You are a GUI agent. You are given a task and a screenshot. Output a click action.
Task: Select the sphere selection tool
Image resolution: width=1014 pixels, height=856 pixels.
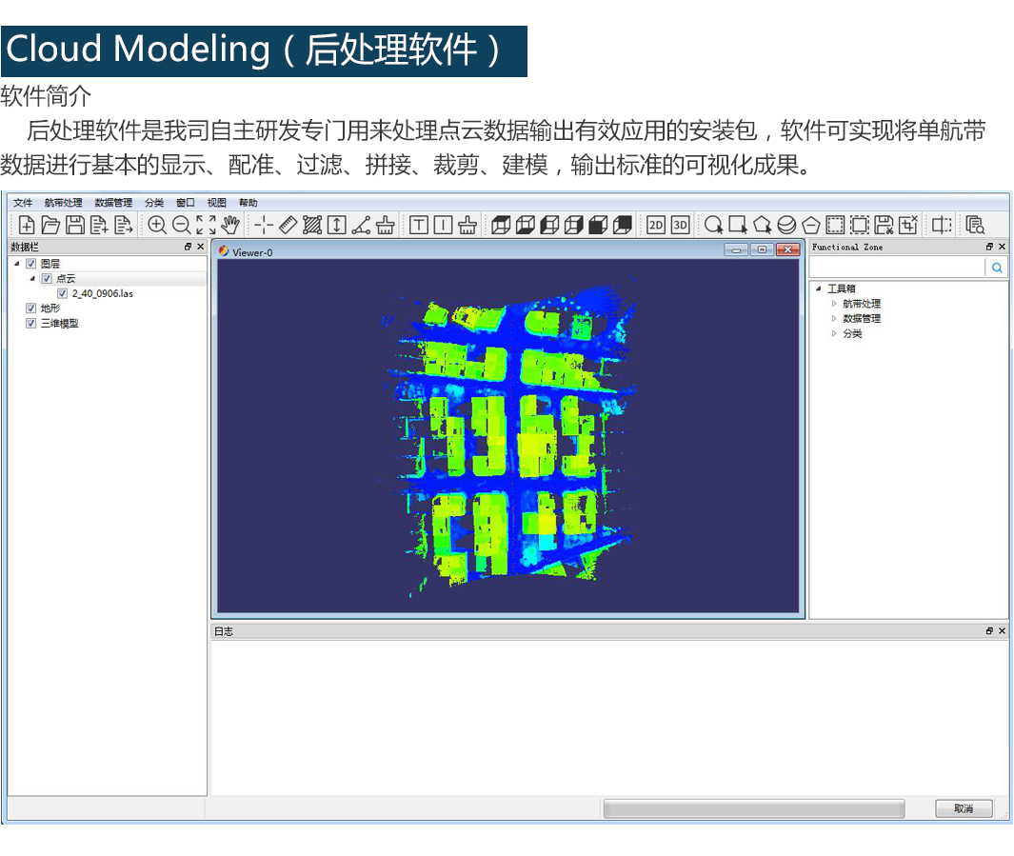(786, 225)
